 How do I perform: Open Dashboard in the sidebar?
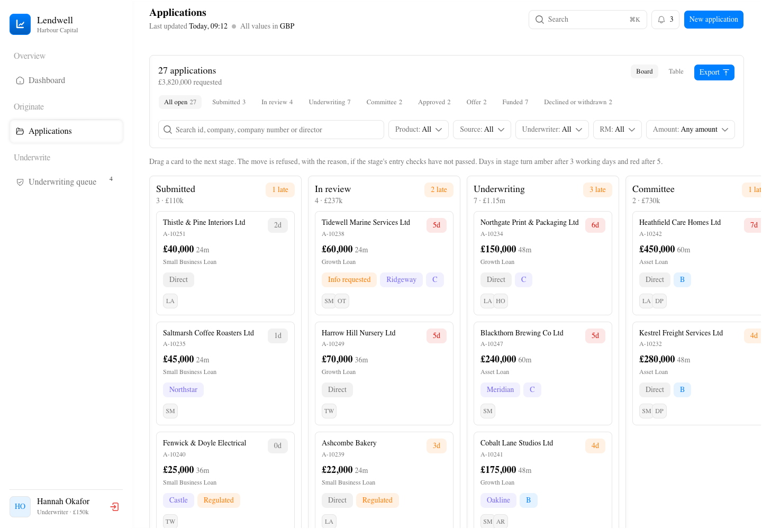pyautogui.click(x=66, y=80)
